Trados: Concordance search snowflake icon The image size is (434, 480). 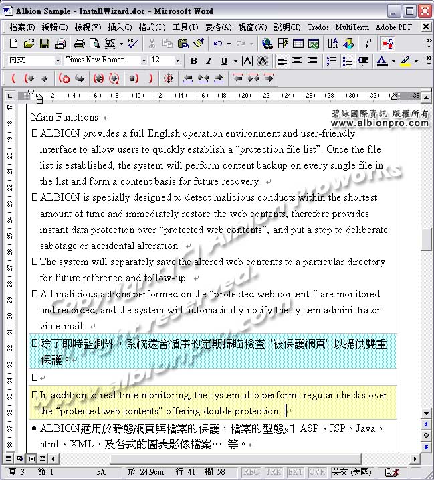pyautogui.click(x=168, y=78)
